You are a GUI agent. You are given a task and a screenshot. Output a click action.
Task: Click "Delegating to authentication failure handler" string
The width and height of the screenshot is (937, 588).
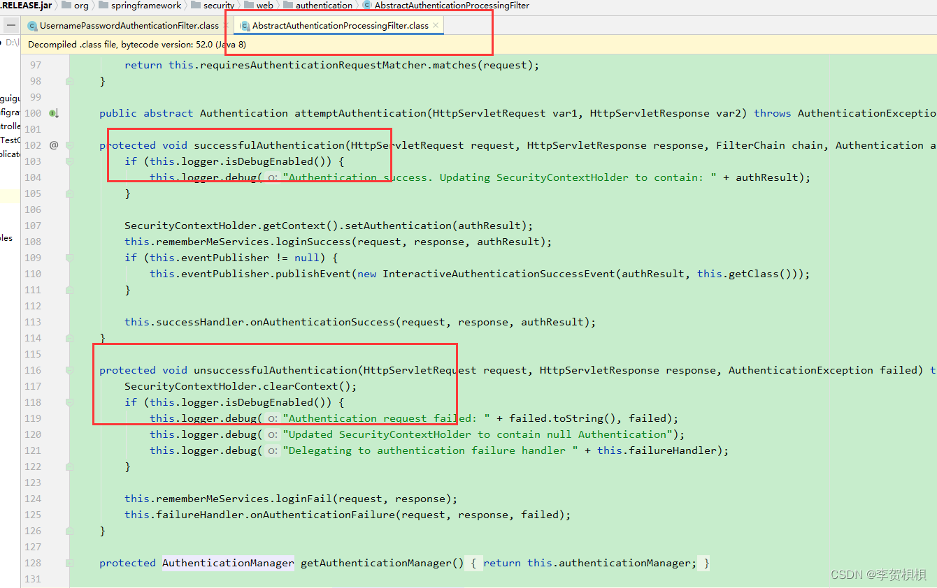(x=430, y=450)
